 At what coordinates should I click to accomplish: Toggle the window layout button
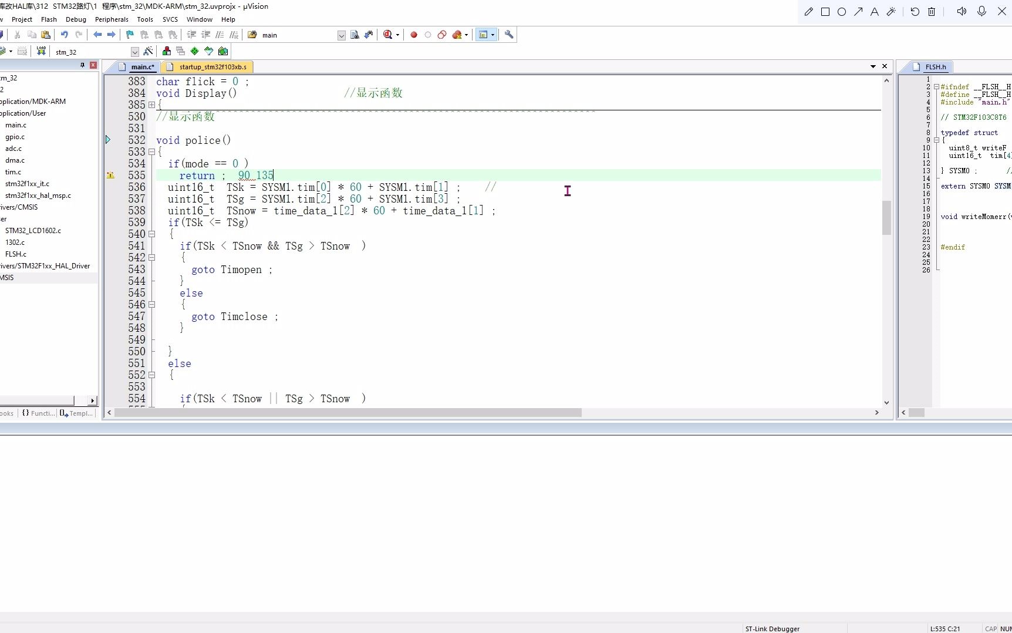click(x=483, y=35)
